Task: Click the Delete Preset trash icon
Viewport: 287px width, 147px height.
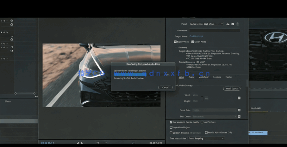Action: pos(238,24)
